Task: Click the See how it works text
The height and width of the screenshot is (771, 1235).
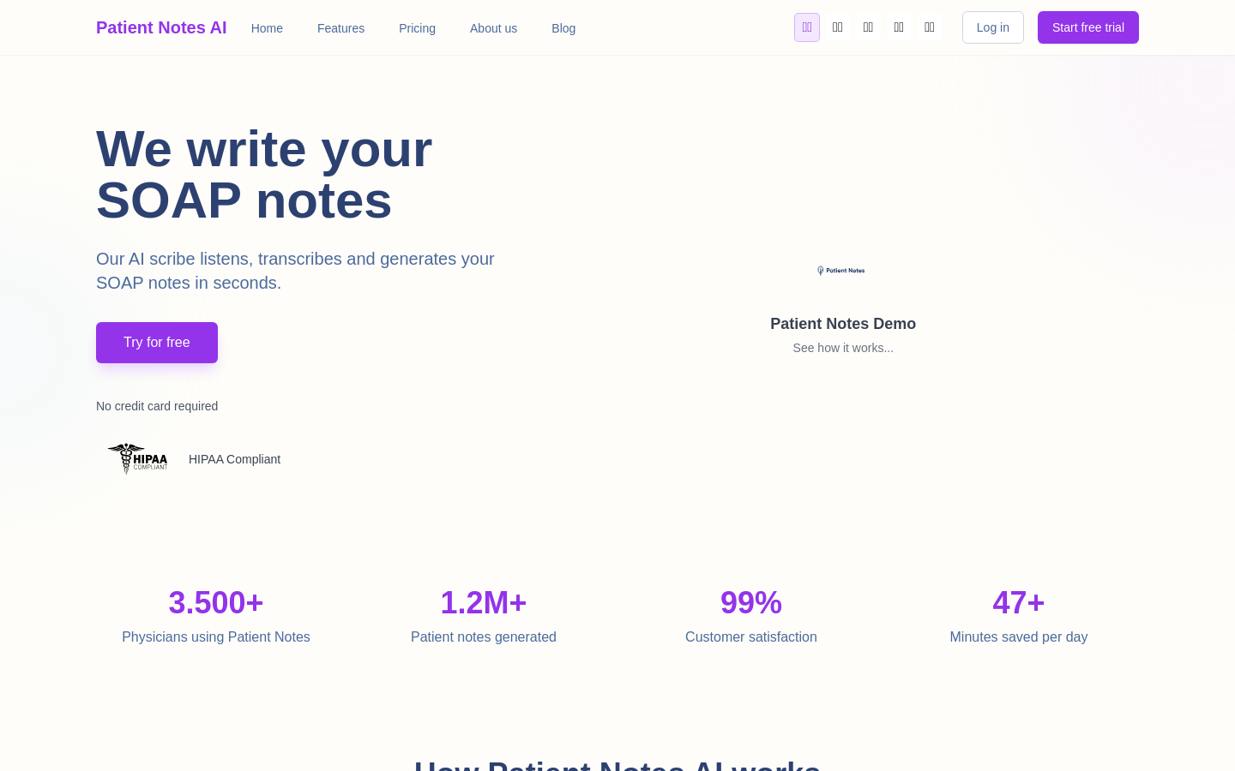Action: pyautogui.click(x=843, y=348)
